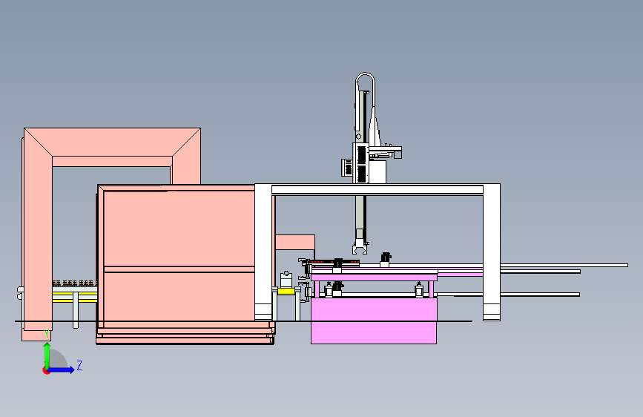Select the right white gantry support leg
Image resolution: width=643 pixels, height=417 pixels.
click(492, 252)
